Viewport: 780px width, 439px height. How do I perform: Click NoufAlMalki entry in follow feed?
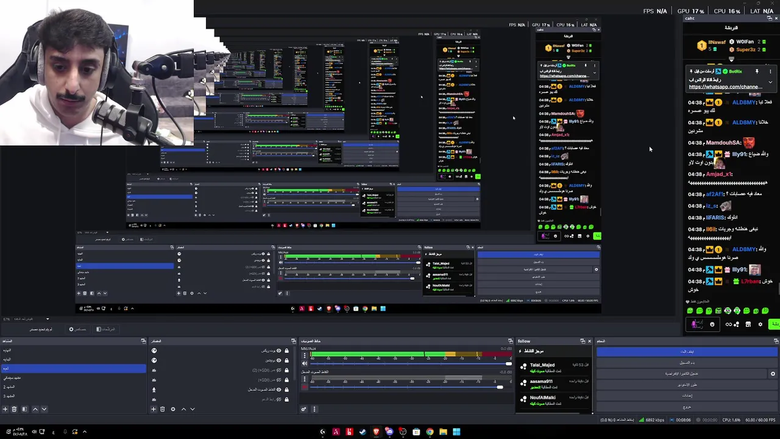(555, 400)
